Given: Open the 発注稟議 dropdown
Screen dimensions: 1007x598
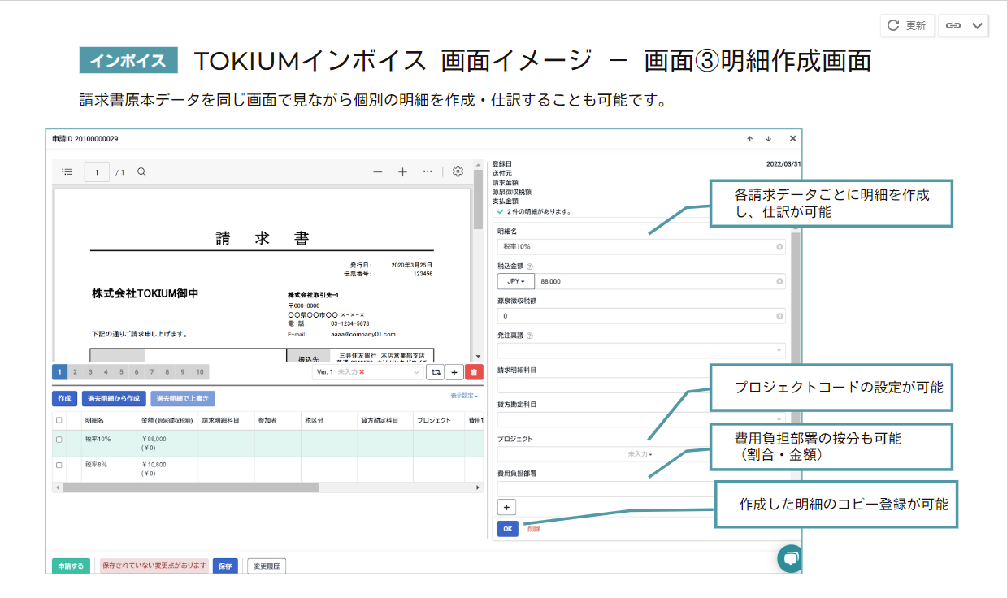Looking at the screenshot, I should (x=640, y=351).
